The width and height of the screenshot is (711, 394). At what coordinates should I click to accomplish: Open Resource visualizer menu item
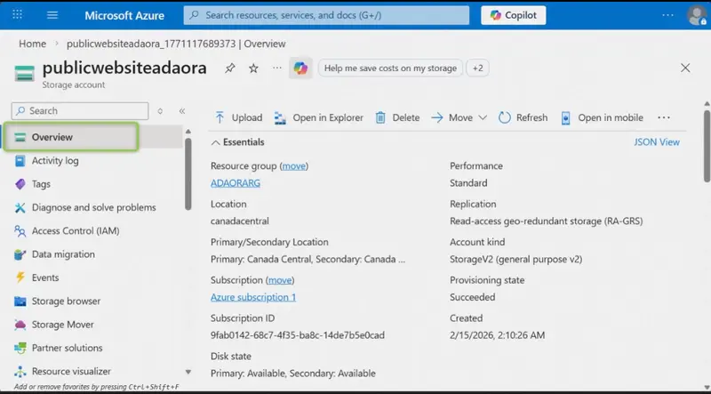click(71, 371)
